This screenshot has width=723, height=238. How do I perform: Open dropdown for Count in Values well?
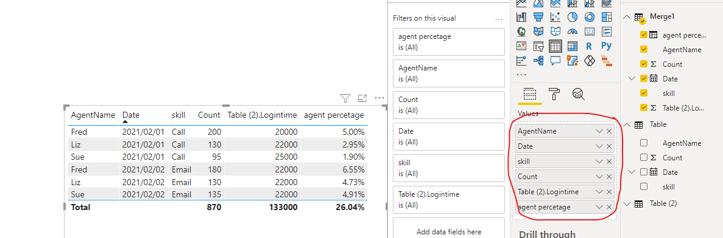(x=599, y=177)
